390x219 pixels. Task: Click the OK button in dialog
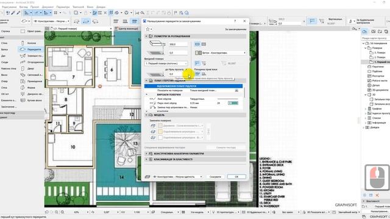pyautogui.click(x=236, y=177)
